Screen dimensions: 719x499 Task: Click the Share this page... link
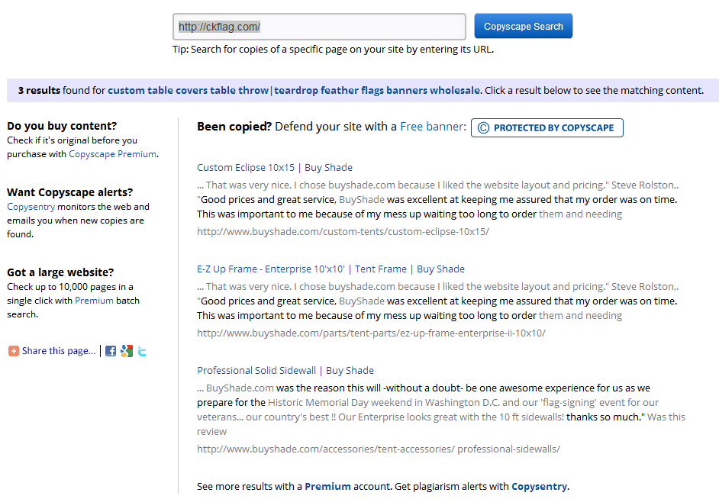pyautogui.click(x=59, y=351)
